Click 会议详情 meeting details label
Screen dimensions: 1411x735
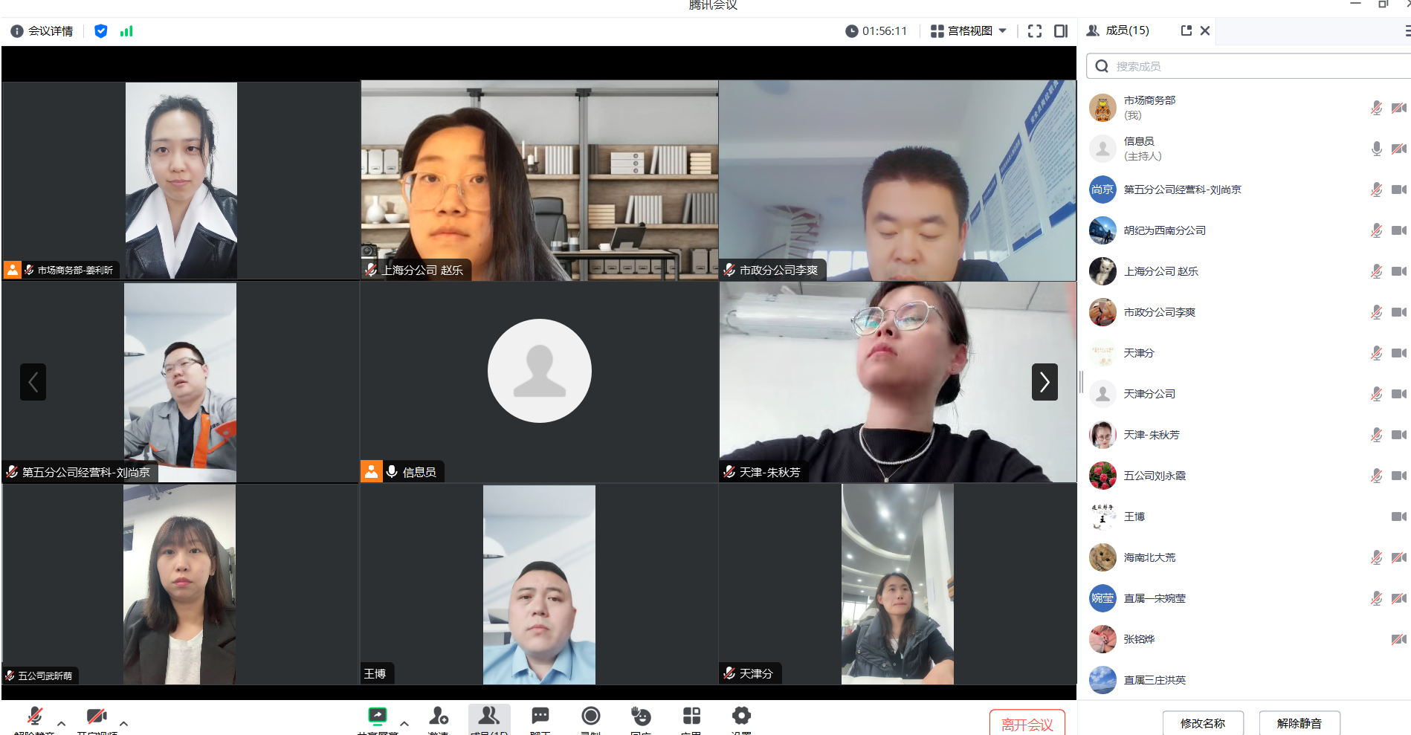click(51, 31)
